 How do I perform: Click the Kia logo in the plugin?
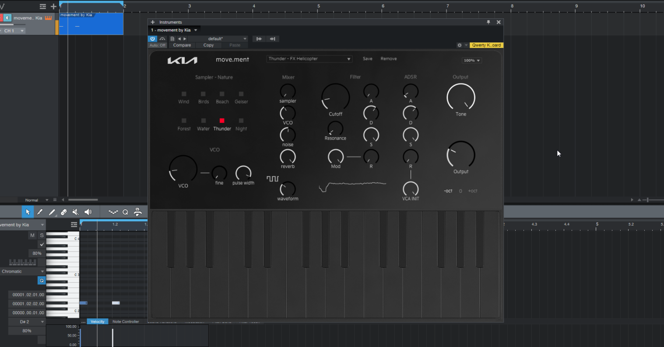[183, 60]
